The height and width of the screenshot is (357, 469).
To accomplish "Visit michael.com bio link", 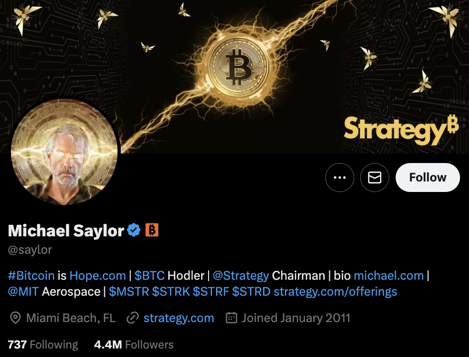I will point(389,275).
